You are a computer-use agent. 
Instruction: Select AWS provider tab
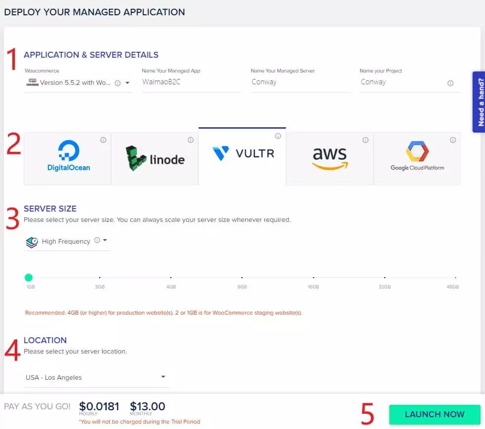pos(330,159)
